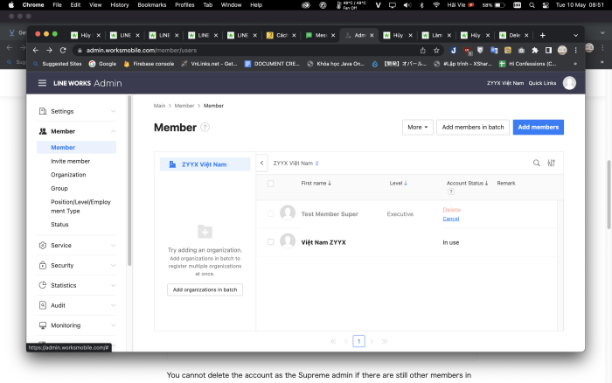Open a new Chrome tab
Viewport: 612px width, 383px height.
point(543,35)
